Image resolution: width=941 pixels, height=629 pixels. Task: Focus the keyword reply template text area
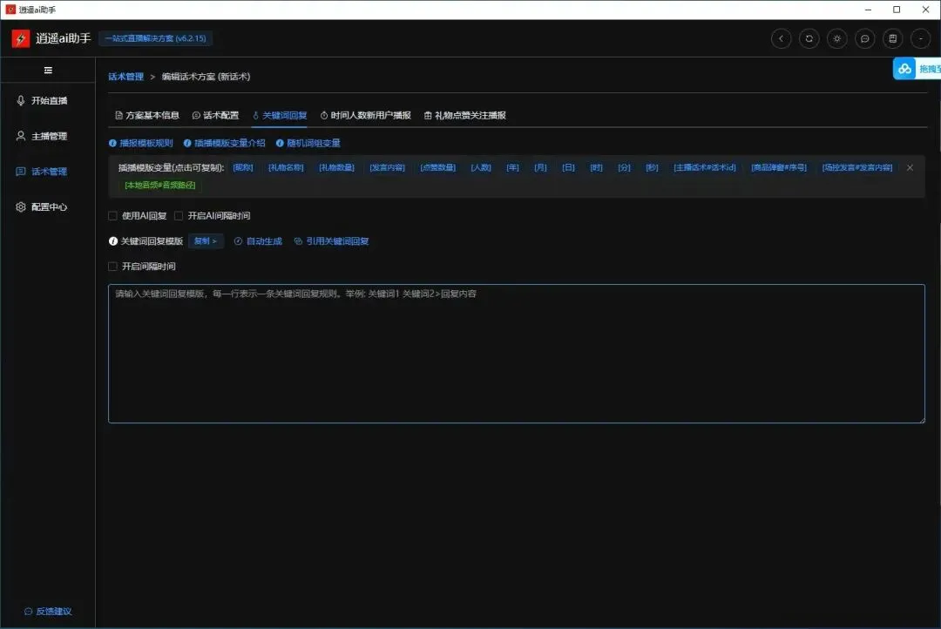[x=516, y=354]
